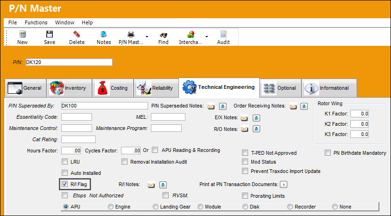The image size is (391, 216).
Task: Open Notes from the toolbar
Action: click(x=104, y=34)
